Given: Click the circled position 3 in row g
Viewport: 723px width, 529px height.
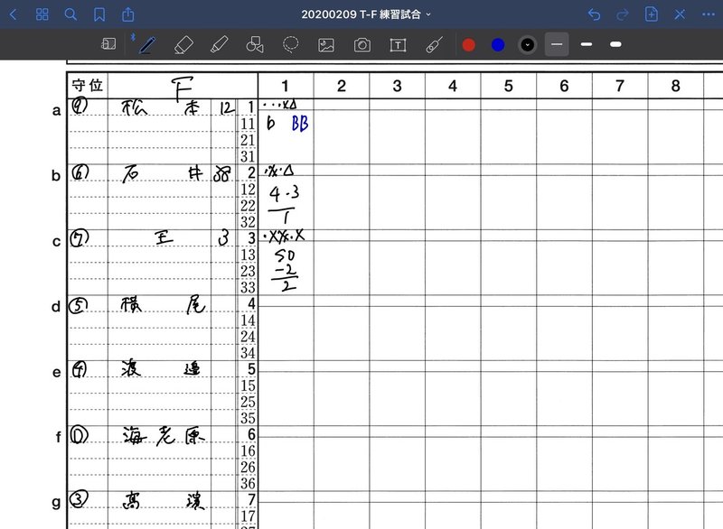Looking at the screenshot, I should pyautogui.click(x=79, y=499).
